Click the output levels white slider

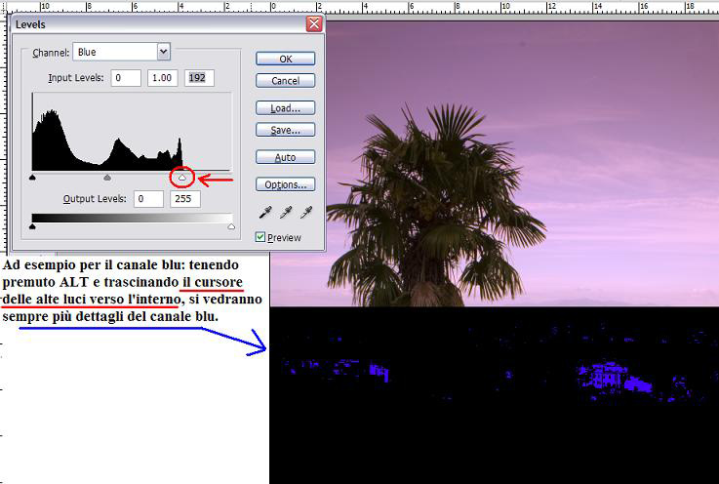[x=231, y=226]
